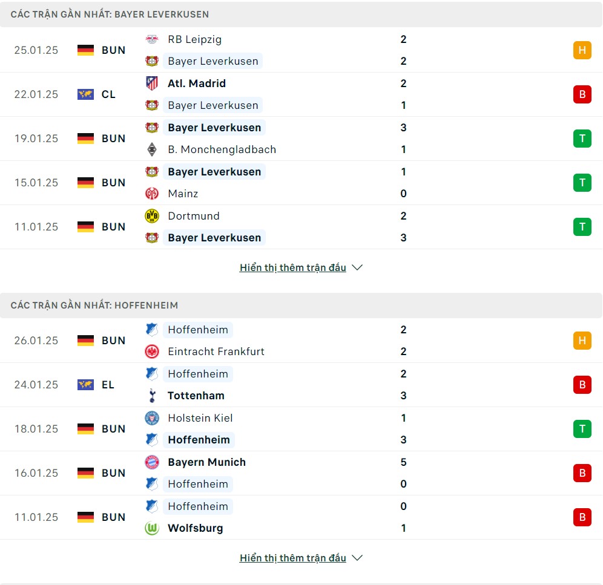Open 'Hiển thị thêm trận đấu' under Leverkusen

(292, 267)
